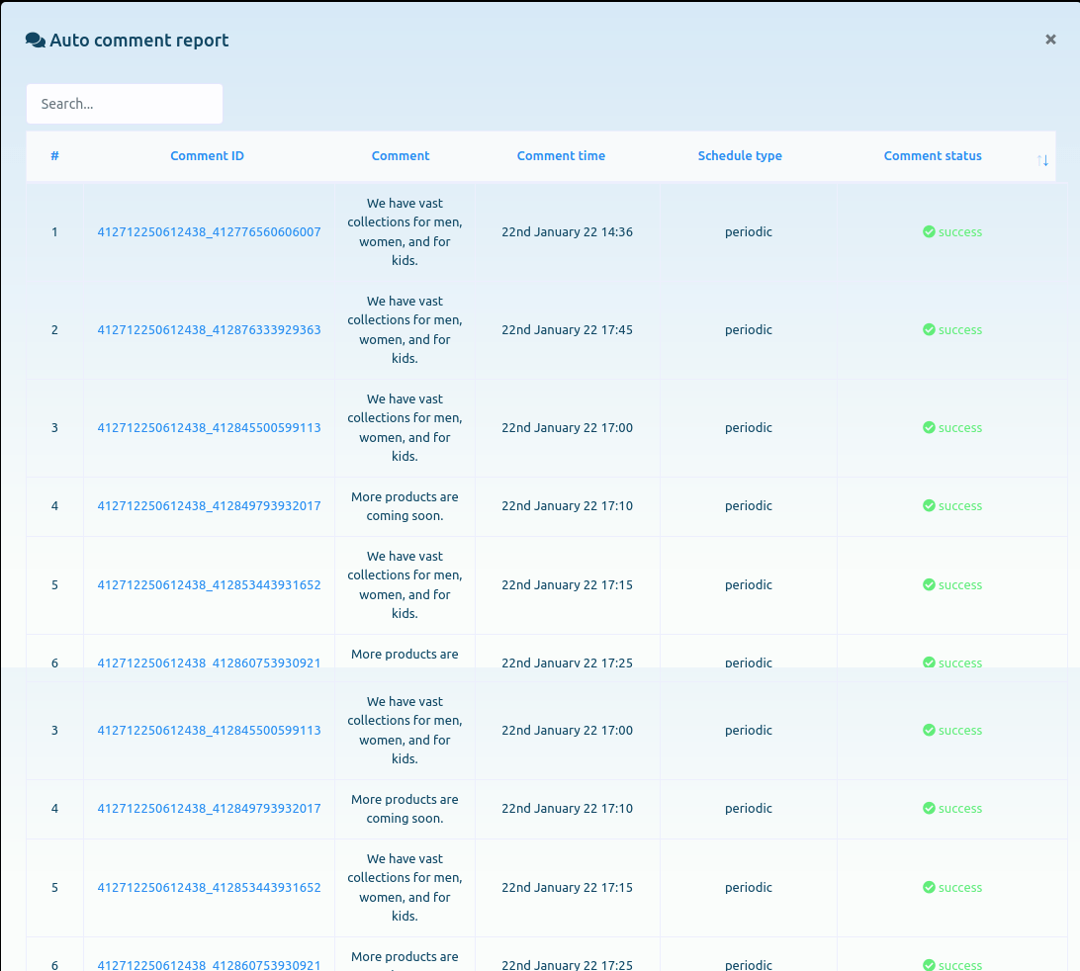Image resolution: width=1080 pixels, height=971 pixels.
Task: Click the row number 1 cell
Action: pos(54,232)
